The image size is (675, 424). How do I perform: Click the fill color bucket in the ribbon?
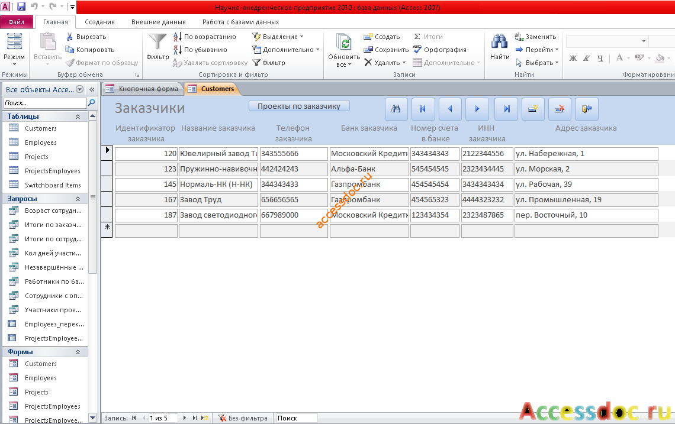pyautogui.click(x=659, y=57)
